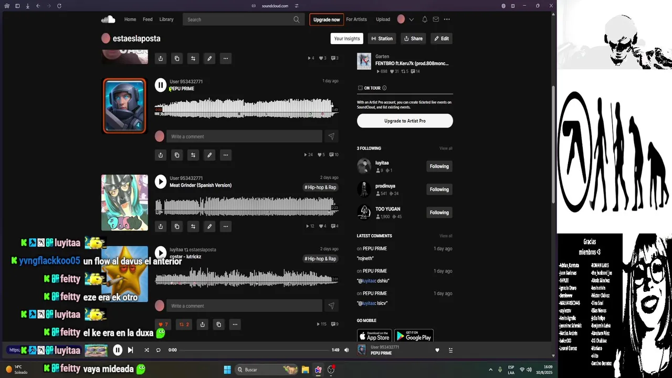672x378 pixels.
Task: Go to Home tab
Action: coord(130,19)
